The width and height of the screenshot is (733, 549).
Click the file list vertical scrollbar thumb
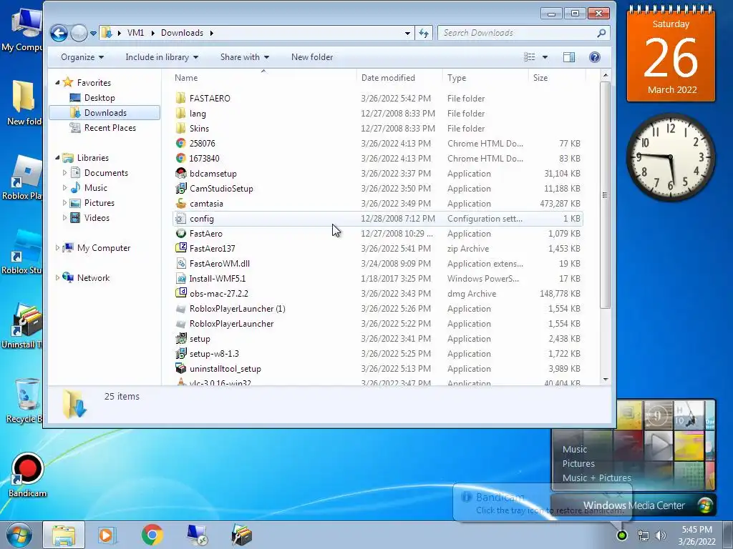click(x=606, y=195)
